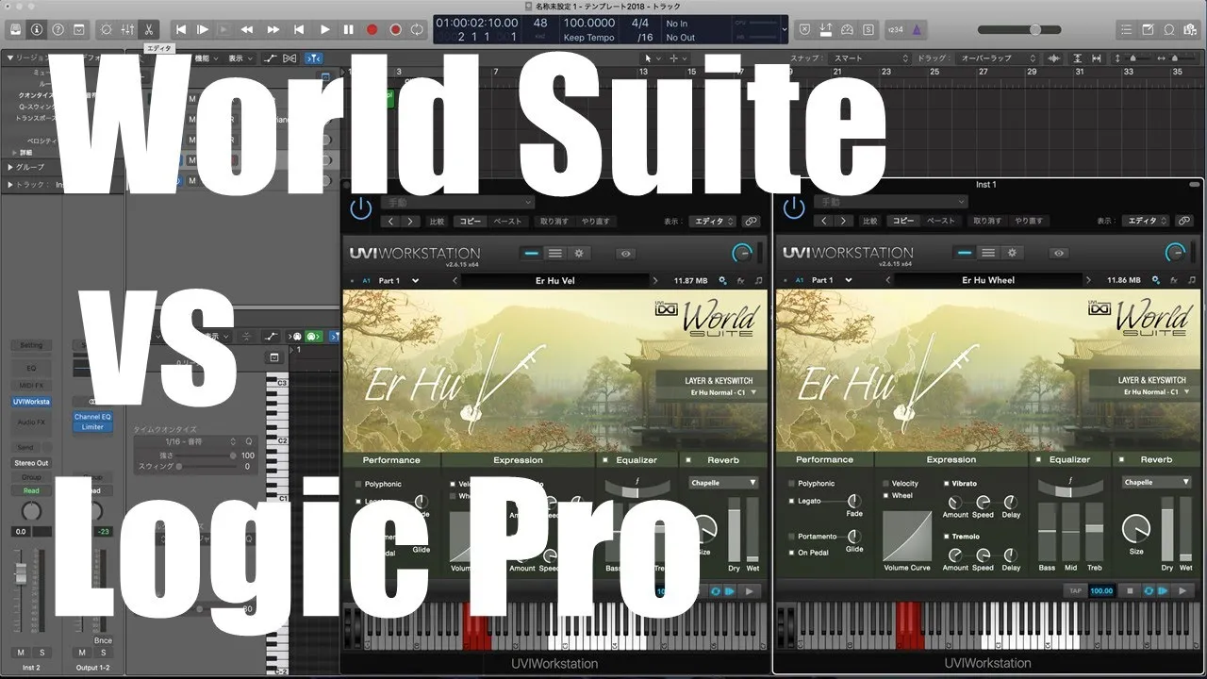Click the Setting button on Inst 2 strip
This screenshot has width=1207, height=679.
pos(31,345)
